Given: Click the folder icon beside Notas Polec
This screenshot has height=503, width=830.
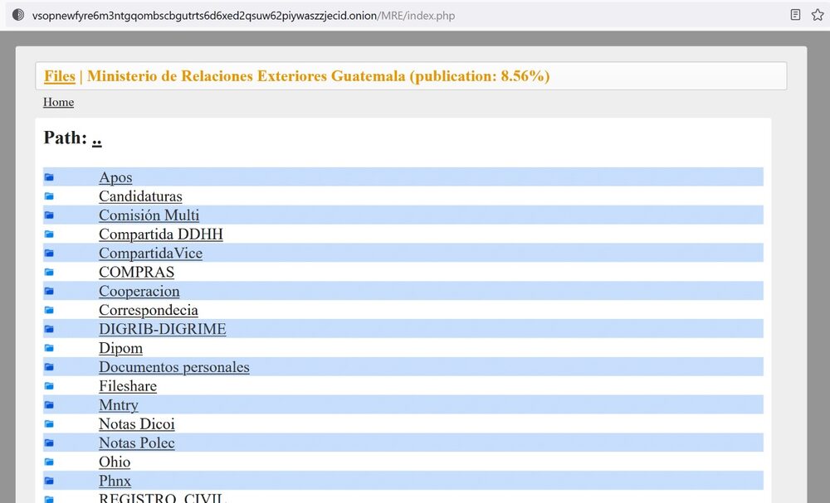Looking at the screenshot, I should tap(49, 443).
